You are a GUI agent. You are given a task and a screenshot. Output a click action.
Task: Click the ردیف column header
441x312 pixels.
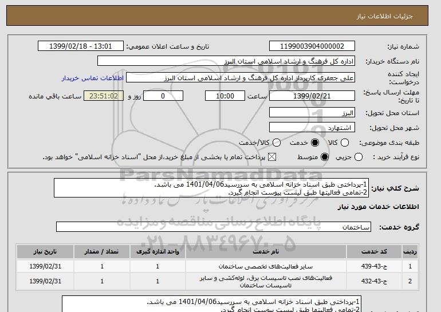pyautogui.click(x=410, y=251)
